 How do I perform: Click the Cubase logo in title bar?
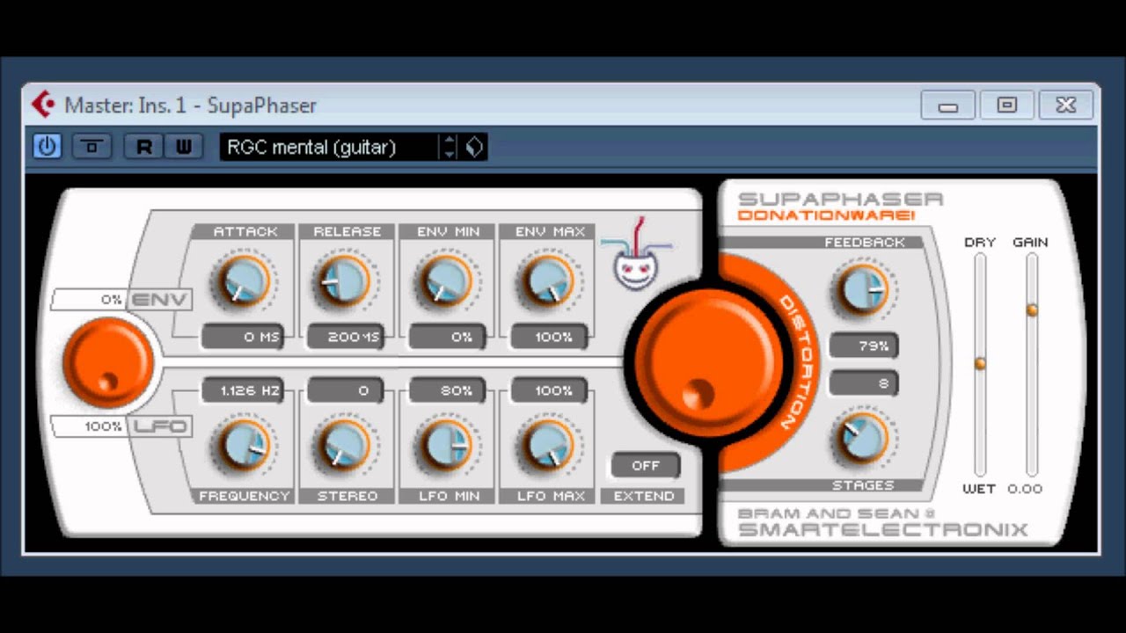point(44,105)
